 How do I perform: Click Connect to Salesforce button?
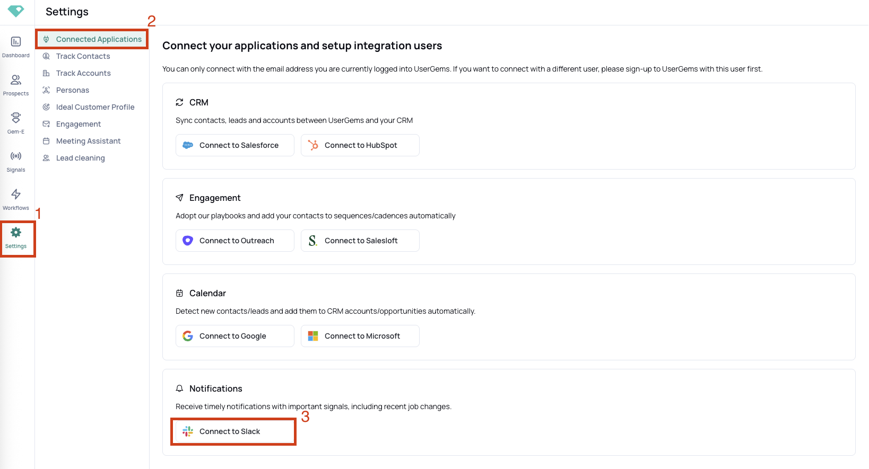click(235, 145)
